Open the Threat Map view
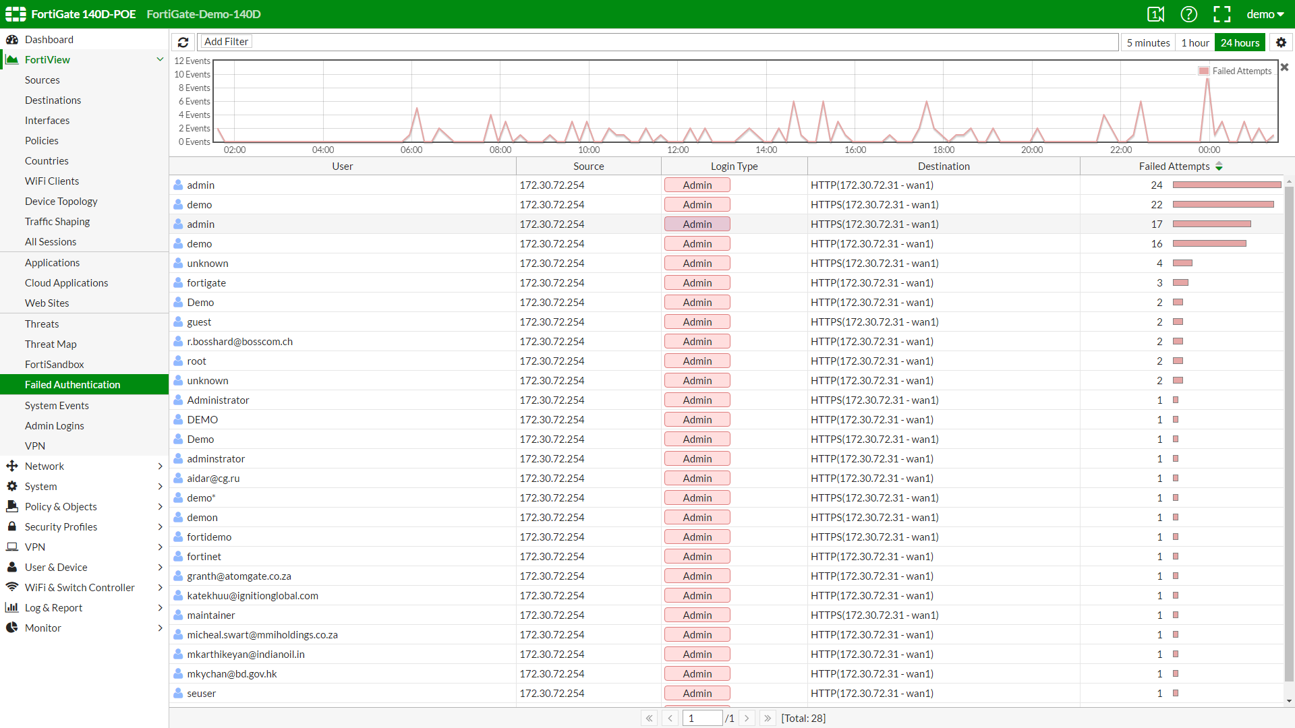1295x728 pixels. click(x=51, y=344)
